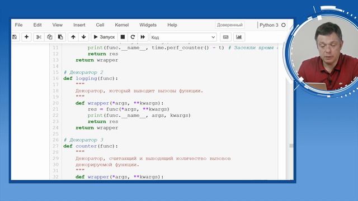Cut the selected cell with scissors icon
This screenshot has width=358, height=201.
pyautogui.click(x=39, y=37)
